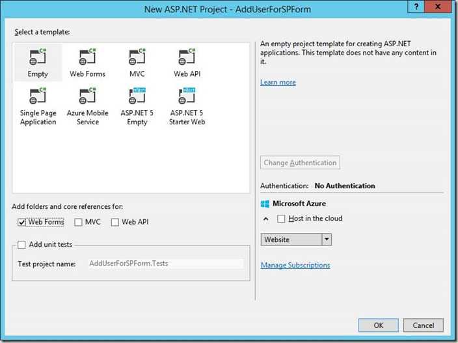Open the Manage Subscriptions link
The width and height of the screenshot is (458, 343).
(x=295, y=266)
